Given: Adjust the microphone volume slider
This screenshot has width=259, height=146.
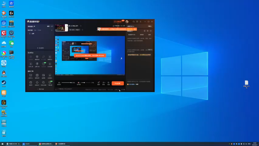Looking at the screenshot, I should pos(66,83).
